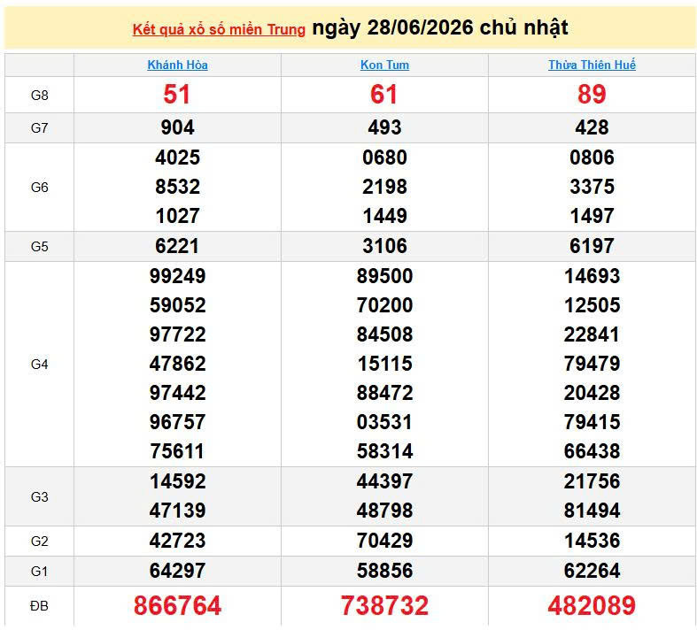
Task: Click the G8 row label
Action: tap(40, 95)
